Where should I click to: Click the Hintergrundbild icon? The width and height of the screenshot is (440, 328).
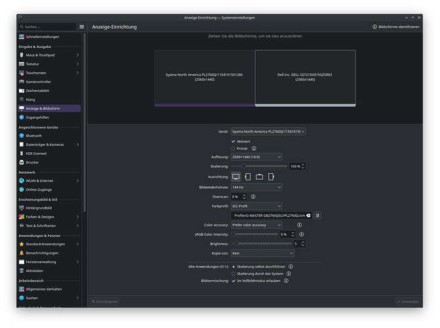[22, 208]
